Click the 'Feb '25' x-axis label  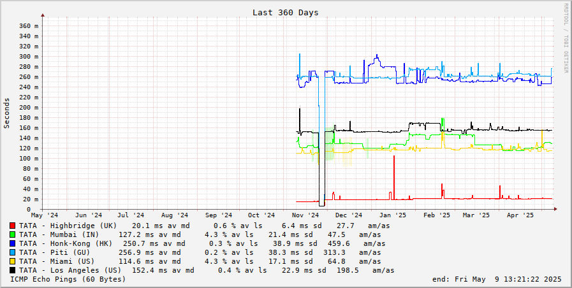(x=437, y=215)
